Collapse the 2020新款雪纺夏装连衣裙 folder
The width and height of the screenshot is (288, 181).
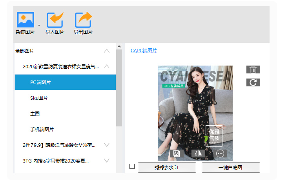coord(107,66)
